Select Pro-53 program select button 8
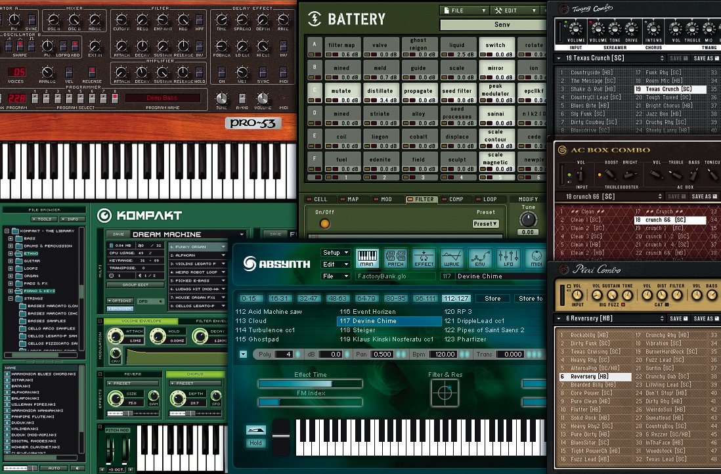Viewport: 721px width, 474px height. pyautogui.click(x=115, y=98)
